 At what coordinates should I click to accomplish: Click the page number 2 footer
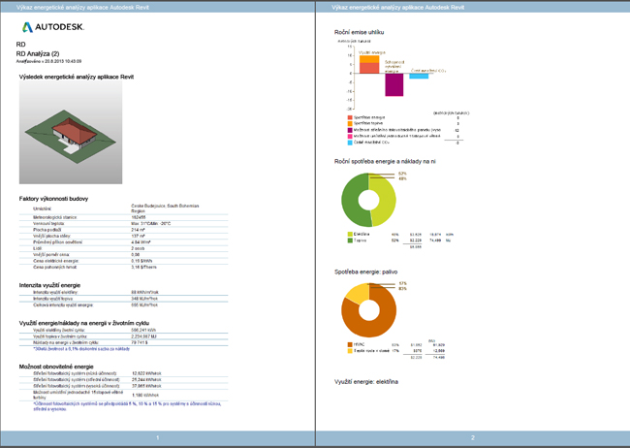coord(472,438)
